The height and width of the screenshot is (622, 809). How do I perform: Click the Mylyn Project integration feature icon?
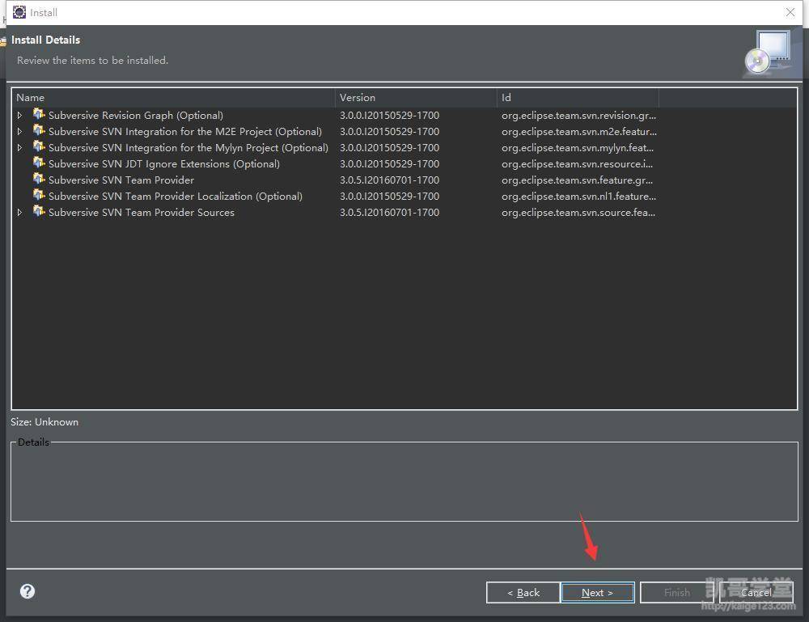coord(39,146)
